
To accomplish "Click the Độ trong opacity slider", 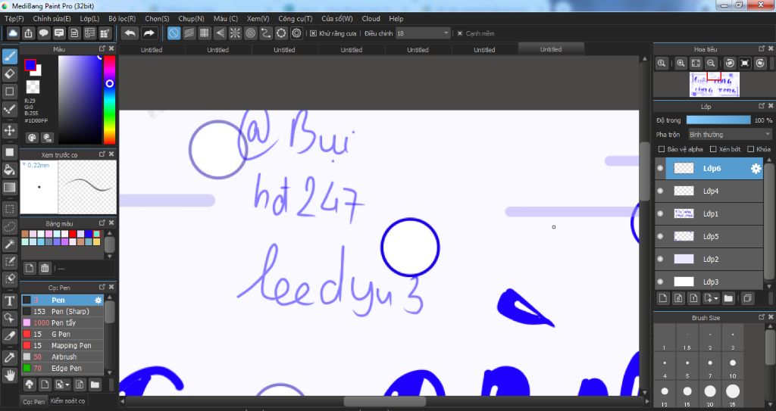I will point(718,120).
